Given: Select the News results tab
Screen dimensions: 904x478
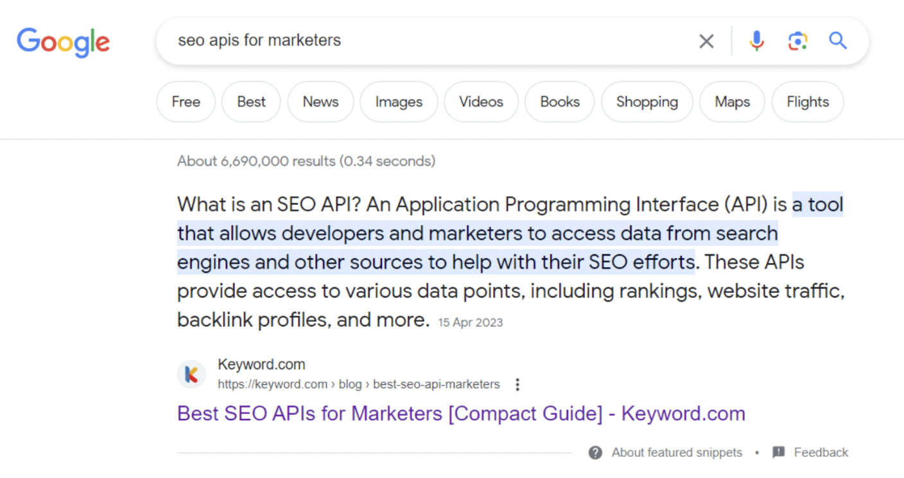Looking at the screenshot, I should (320, 102).
